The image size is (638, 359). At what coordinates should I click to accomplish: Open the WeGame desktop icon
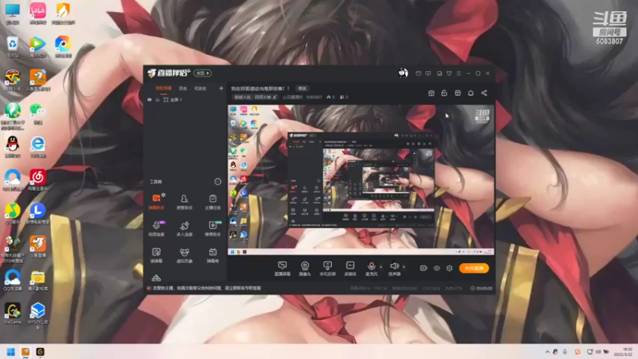point(13,314)
